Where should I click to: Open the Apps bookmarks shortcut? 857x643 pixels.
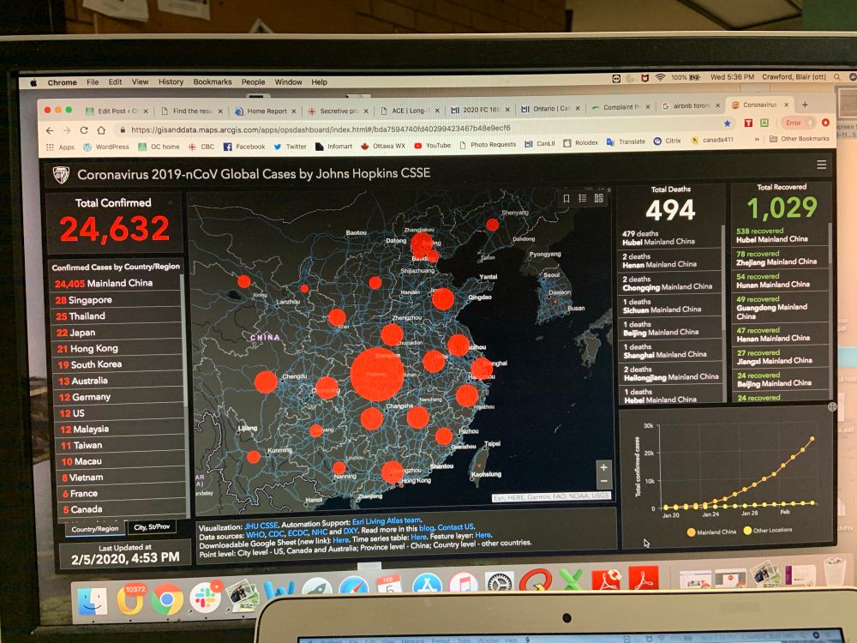point(61,147)
